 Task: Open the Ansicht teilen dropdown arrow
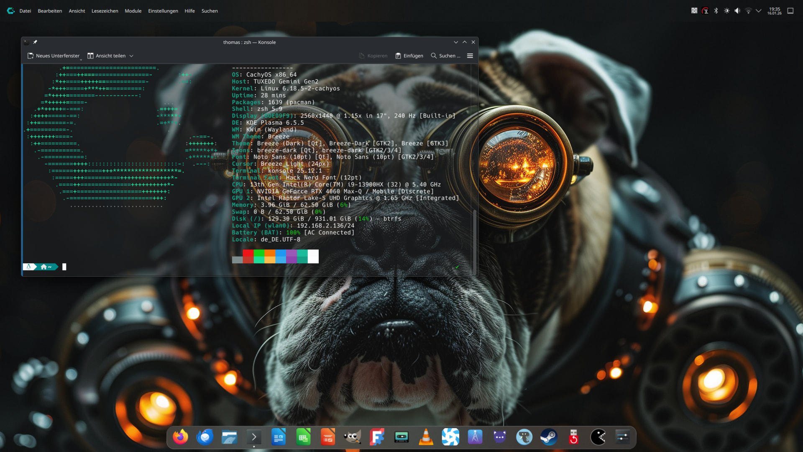[131, 56]
